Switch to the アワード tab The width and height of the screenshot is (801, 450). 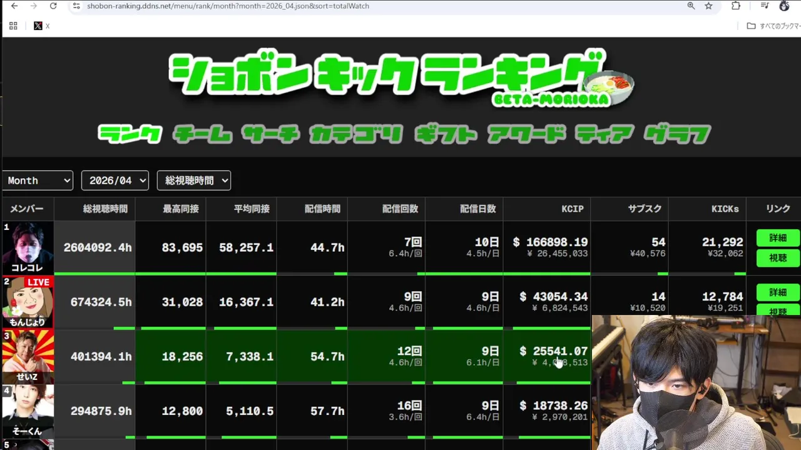(x=526, y=134)
